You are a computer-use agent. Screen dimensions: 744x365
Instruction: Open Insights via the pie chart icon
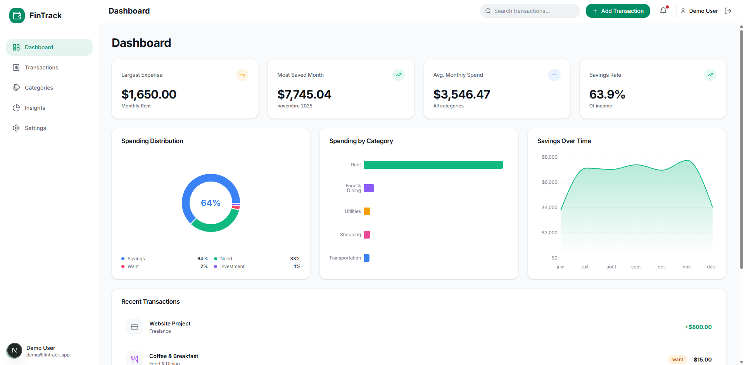(16, 107)
